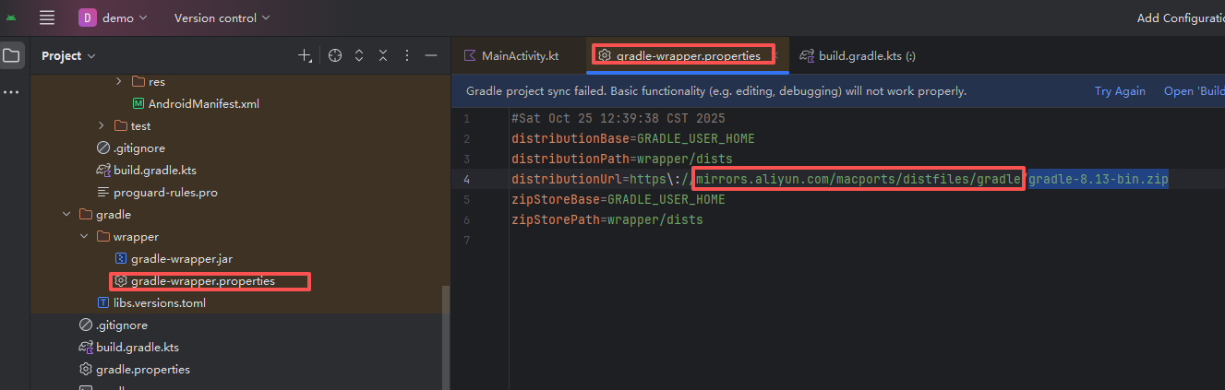Collapse the gradle folder chevron

(66, 215)
